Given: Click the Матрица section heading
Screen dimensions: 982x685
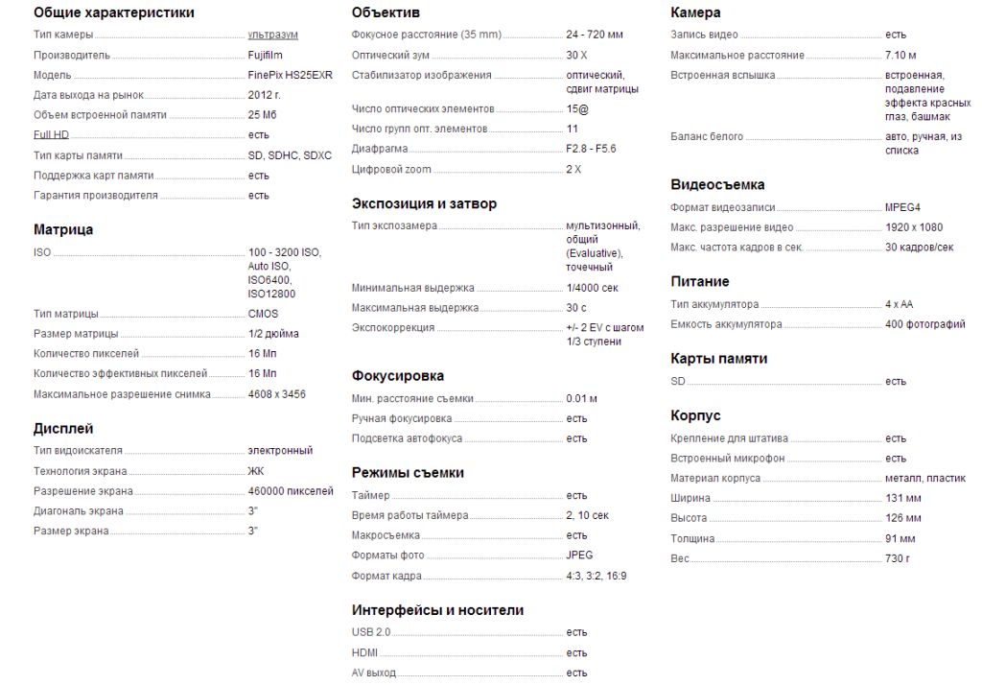Looking at the screenshot, I should point(63,229).
